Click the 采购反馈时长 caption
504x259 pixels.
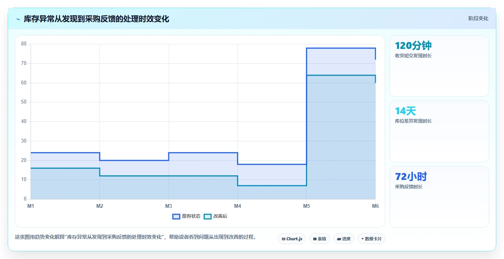(409, 187)
